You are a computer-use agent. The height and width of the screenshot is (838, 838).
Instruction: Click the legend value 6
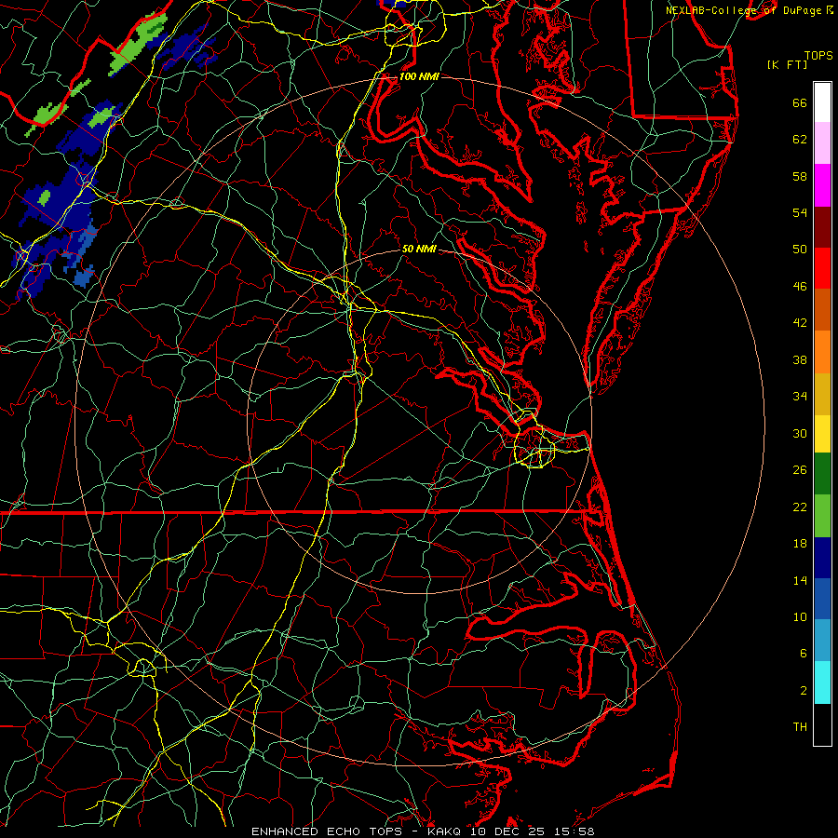pyautogui.click(x=804, y=654)
